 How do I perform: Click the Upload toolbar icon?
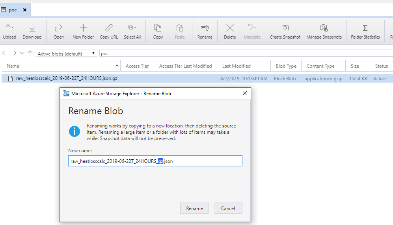tap(8, 27)
